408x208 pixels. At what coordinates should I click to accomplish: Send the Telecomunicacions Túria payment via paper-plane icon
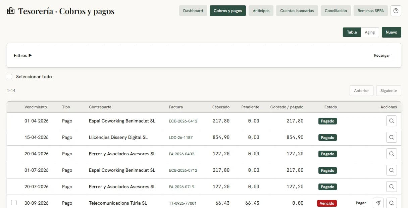(x=378, y=203)
